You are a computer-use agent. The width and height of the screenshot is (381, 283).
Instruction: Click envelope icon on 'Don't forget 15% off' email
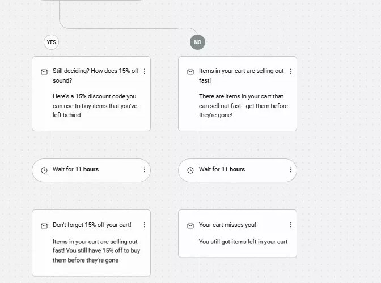pyautogui.click(x=44, y=225)
